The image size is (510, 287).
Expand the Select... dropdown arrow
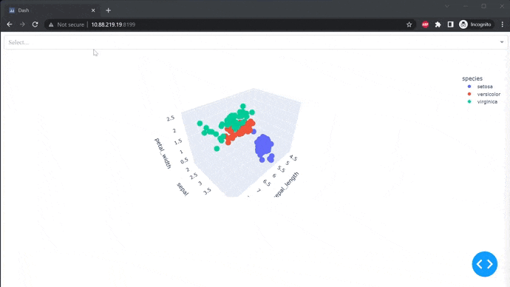point(502,42)
